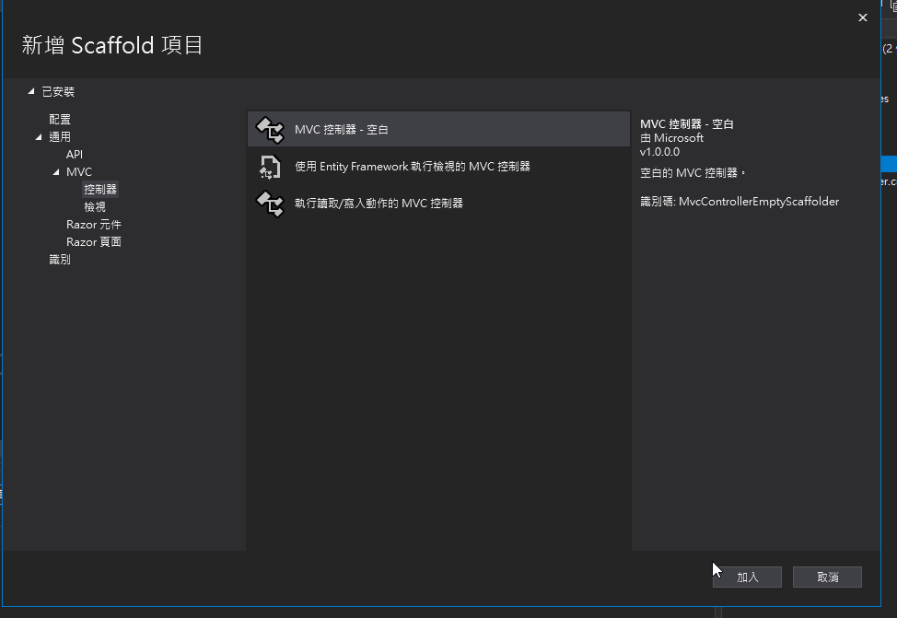Viewport: 897px width, 618px height.
Task: Select 控制器 under MVC
Action: click(100, 190)
